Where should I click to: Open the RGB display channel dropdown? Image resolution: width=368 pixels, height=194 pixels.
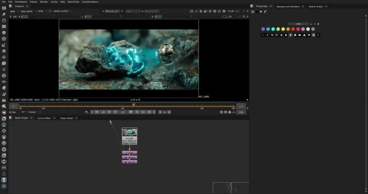point(42,11)
